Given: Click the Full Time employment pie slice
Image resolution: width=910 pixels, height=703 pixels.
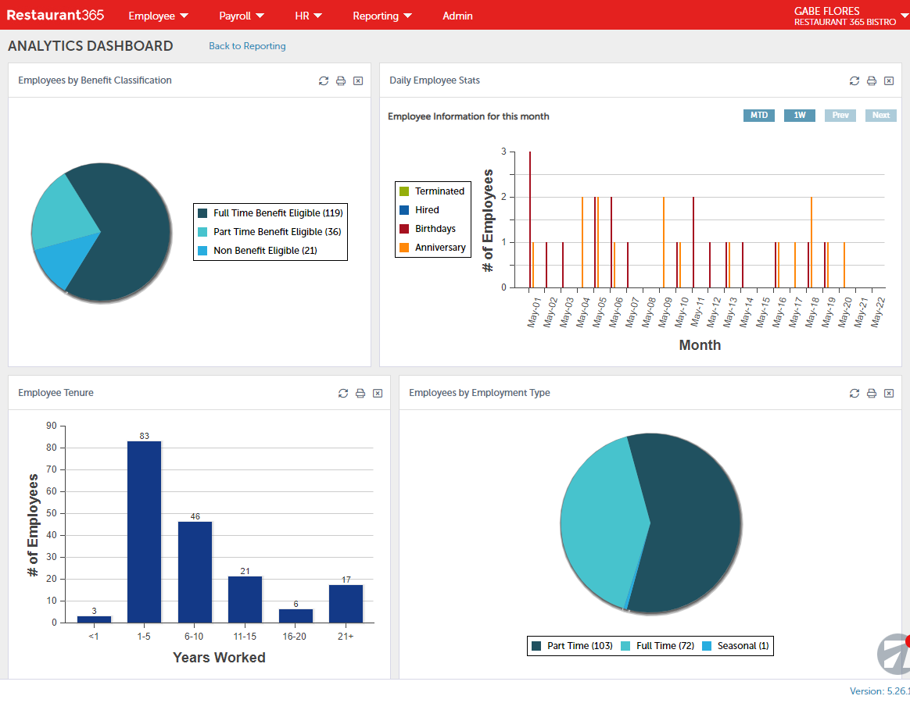Looking at the screenshot, I should pyautogui.click(x=604, y=522).
